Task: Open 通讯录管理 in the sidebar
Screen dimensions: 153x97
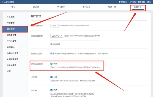Action: 11,35
